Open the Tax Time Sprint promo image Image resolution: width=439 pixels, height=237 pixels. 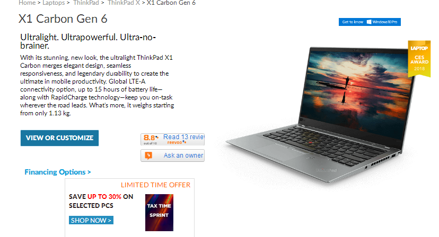(159, 213)
